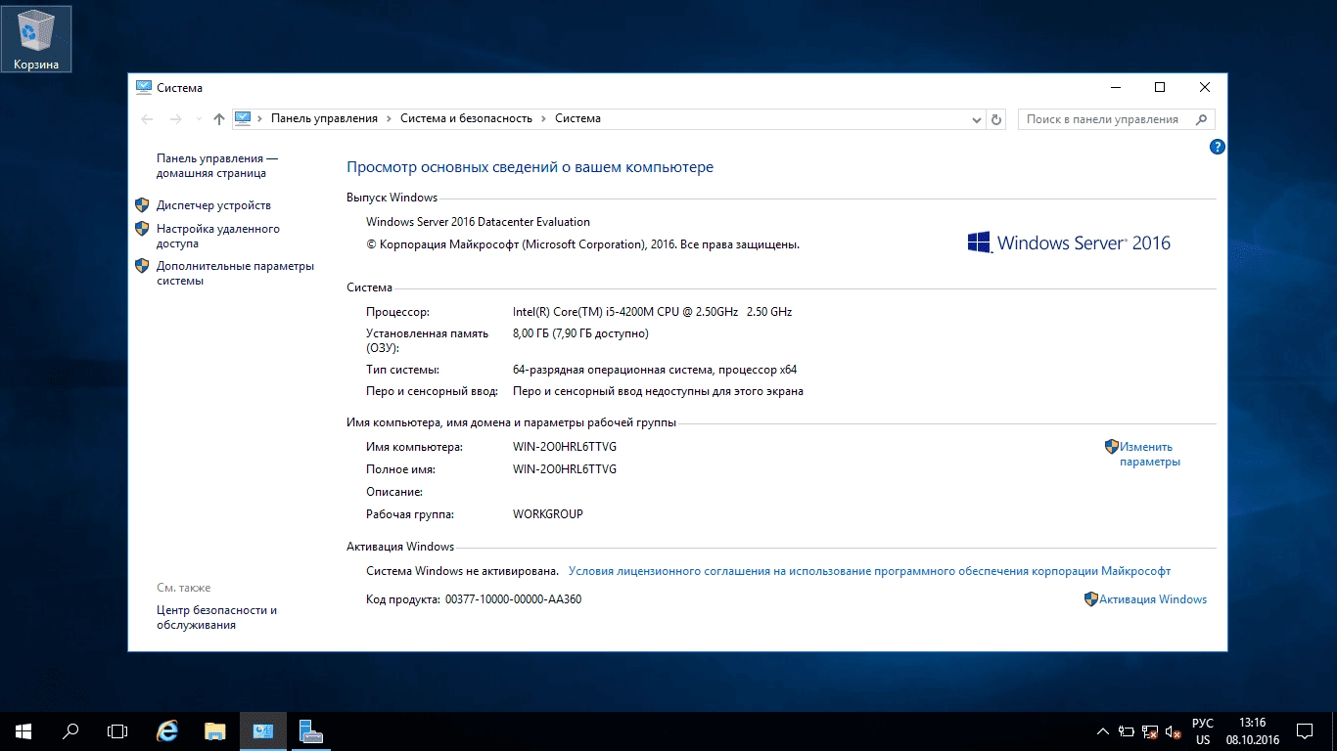Open help via blue question mark

pos(1217,147)
